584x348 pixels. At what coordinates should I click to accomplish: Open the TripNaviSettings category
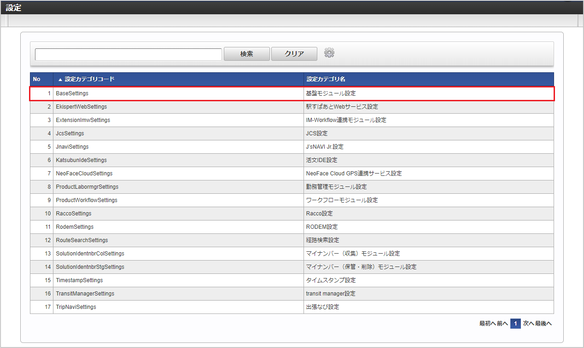click(x=292, y=307)
